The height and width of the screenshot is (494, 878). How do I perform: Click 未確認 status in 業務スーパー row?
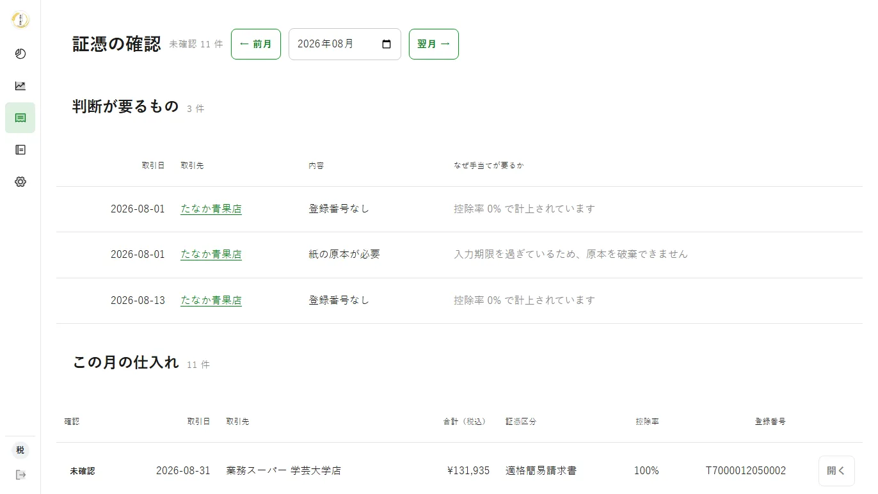pos(82,471)
